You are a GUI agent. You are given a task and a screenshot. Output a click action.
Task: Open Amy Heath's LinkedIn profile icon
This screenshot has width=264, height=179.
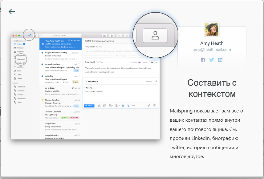pyautogui.click(x=220, y=60)
